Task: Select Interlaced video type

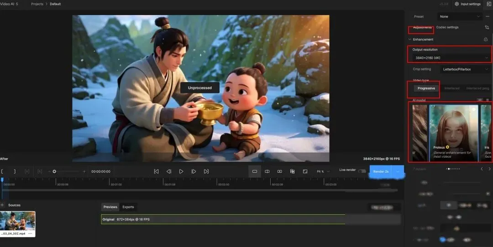Action: click(x=452, y=88)
